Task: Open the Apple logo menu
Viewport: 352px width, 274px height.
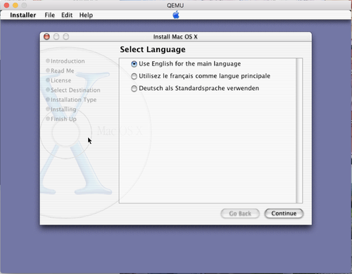Action: click(176, 15)
